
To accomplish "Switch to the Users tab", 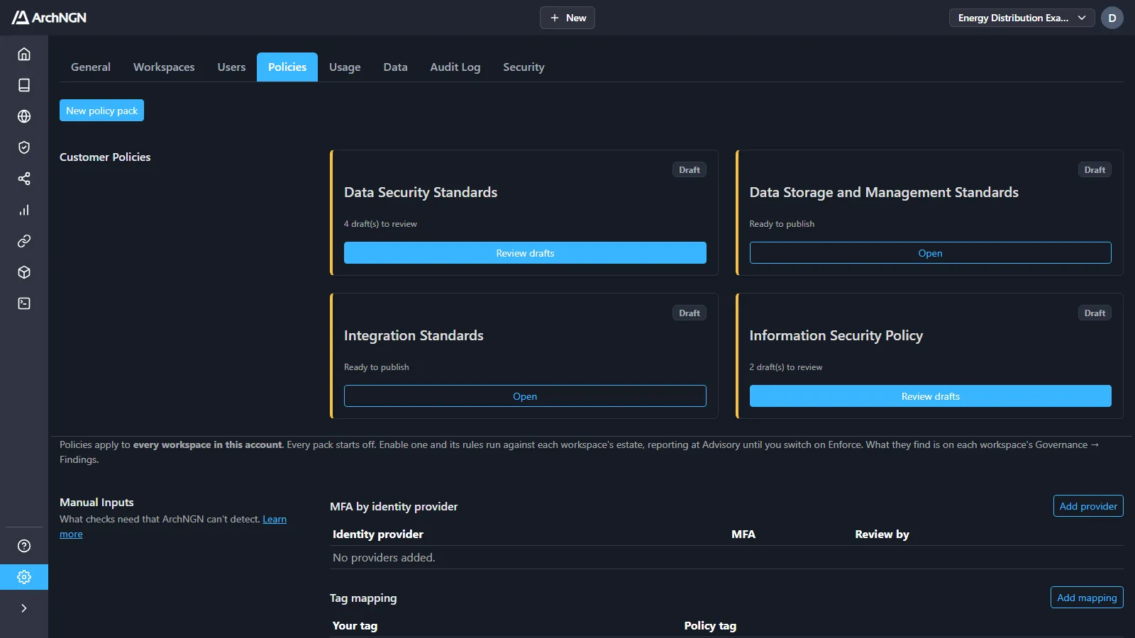I will click(231, 67).
